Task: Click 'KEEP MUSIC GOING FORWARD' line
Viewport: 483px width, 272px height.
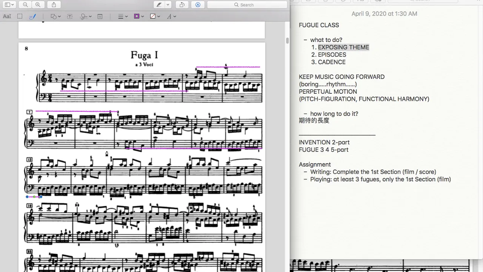Action: point(342,77)
